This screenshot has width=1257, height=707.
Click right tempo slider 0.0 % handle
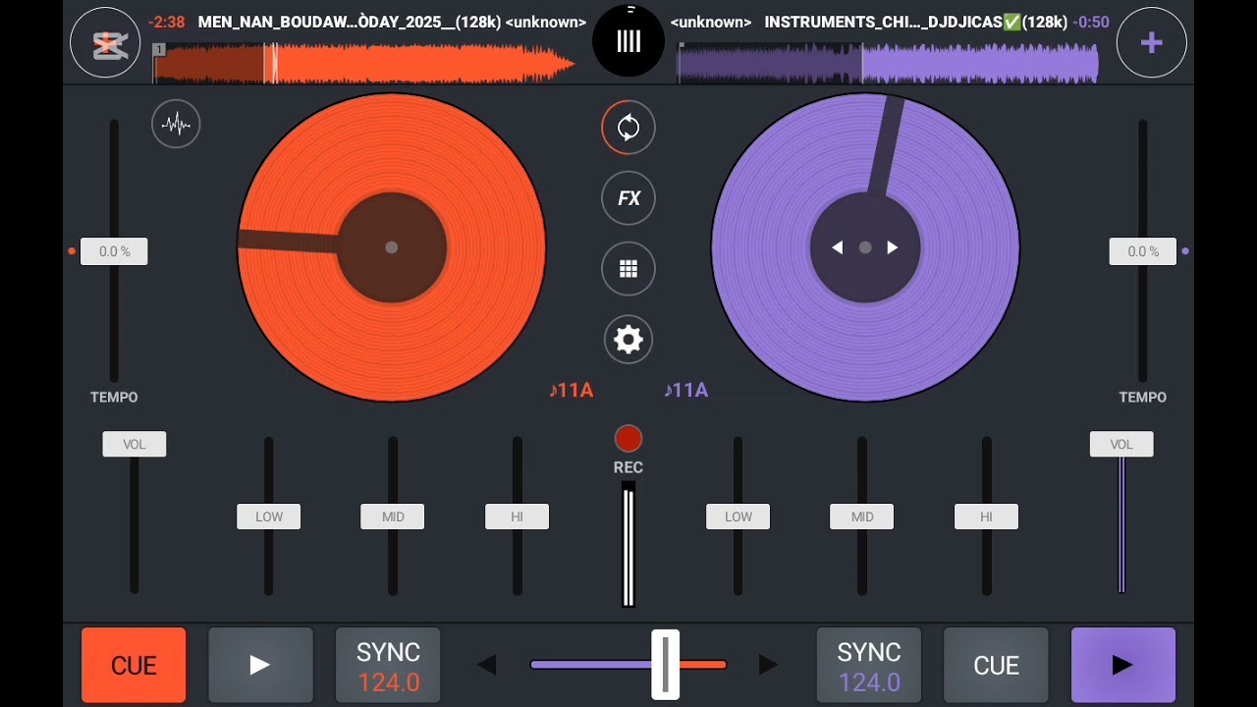(x=1143, y=251)
